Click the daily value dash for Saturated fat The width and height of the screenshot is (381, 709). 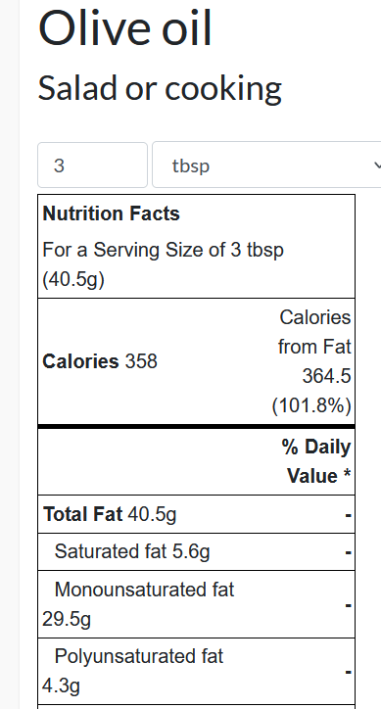pos(348,552)
